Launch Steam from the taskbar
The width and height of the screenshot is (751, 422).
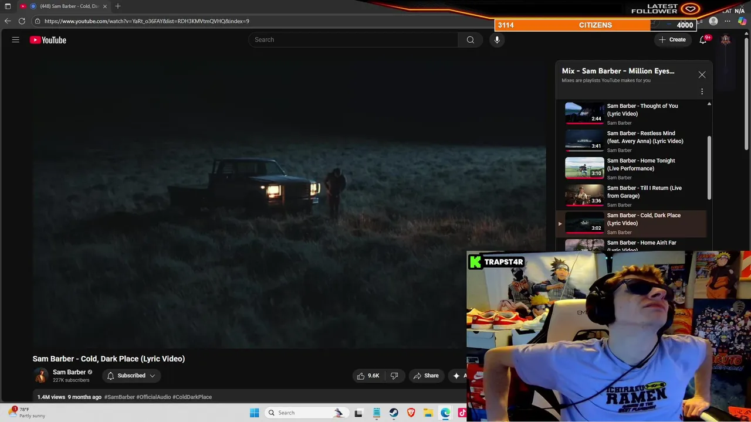pos(394,413)
